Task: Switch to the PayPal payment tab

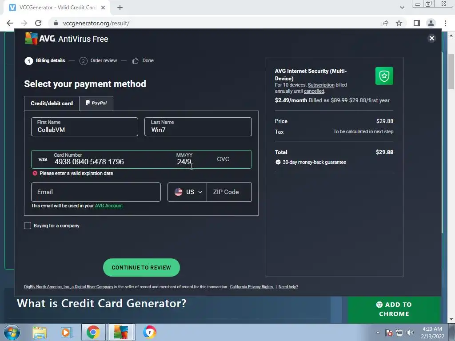Action: pyautogui.click(x=96, y=103)
